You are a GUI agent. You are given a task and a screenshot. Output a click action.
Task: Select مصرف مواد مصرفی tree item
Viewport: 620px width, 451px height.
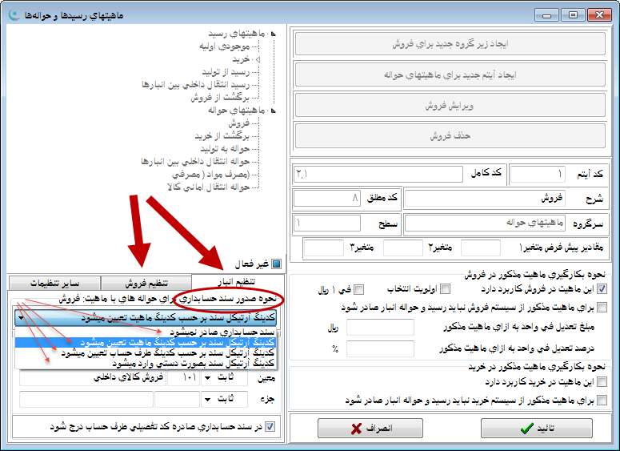210,174
